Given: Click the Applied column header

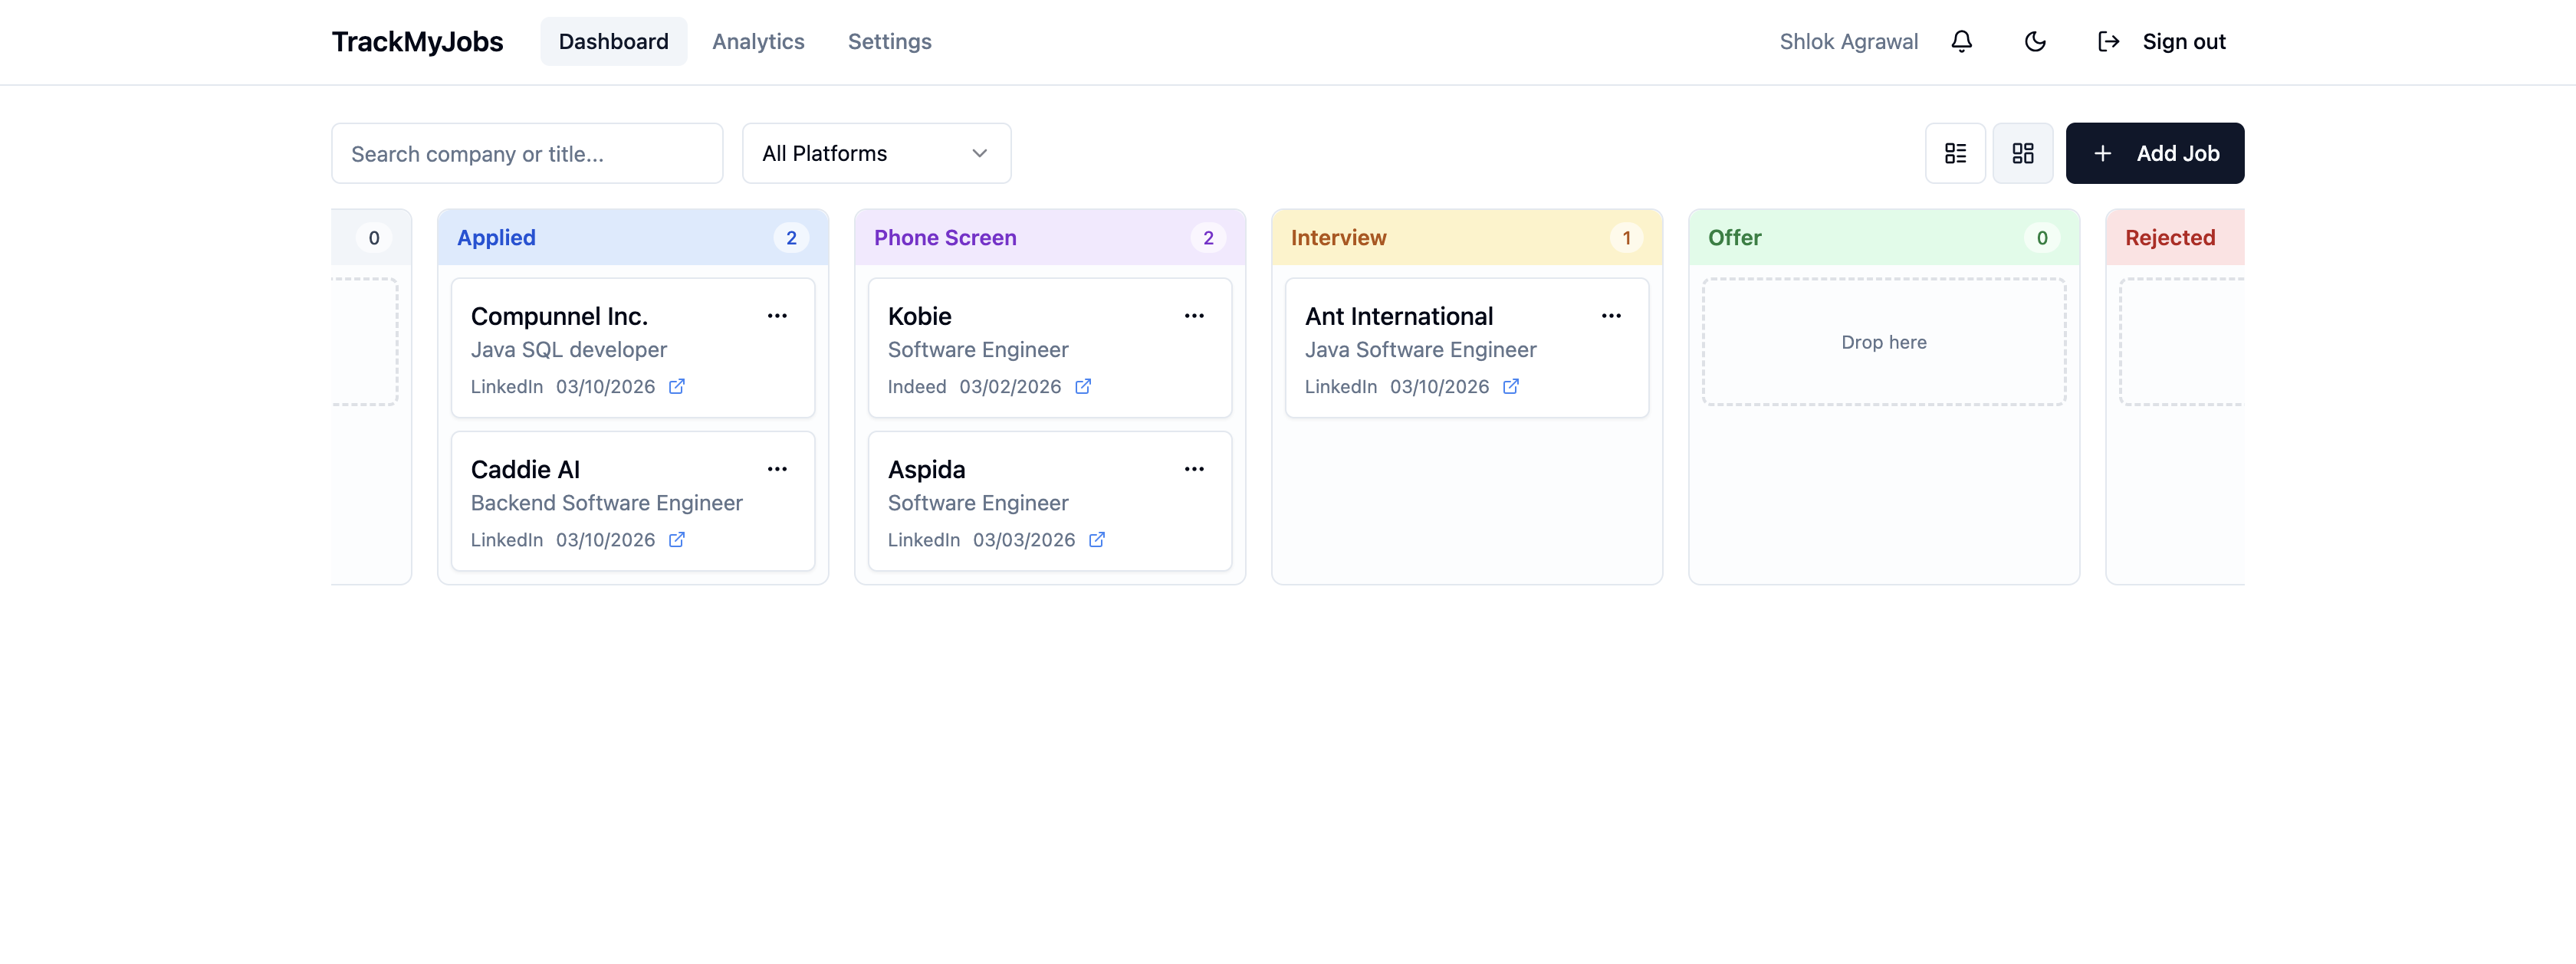Looking at the screenshot, I should 633,237.
